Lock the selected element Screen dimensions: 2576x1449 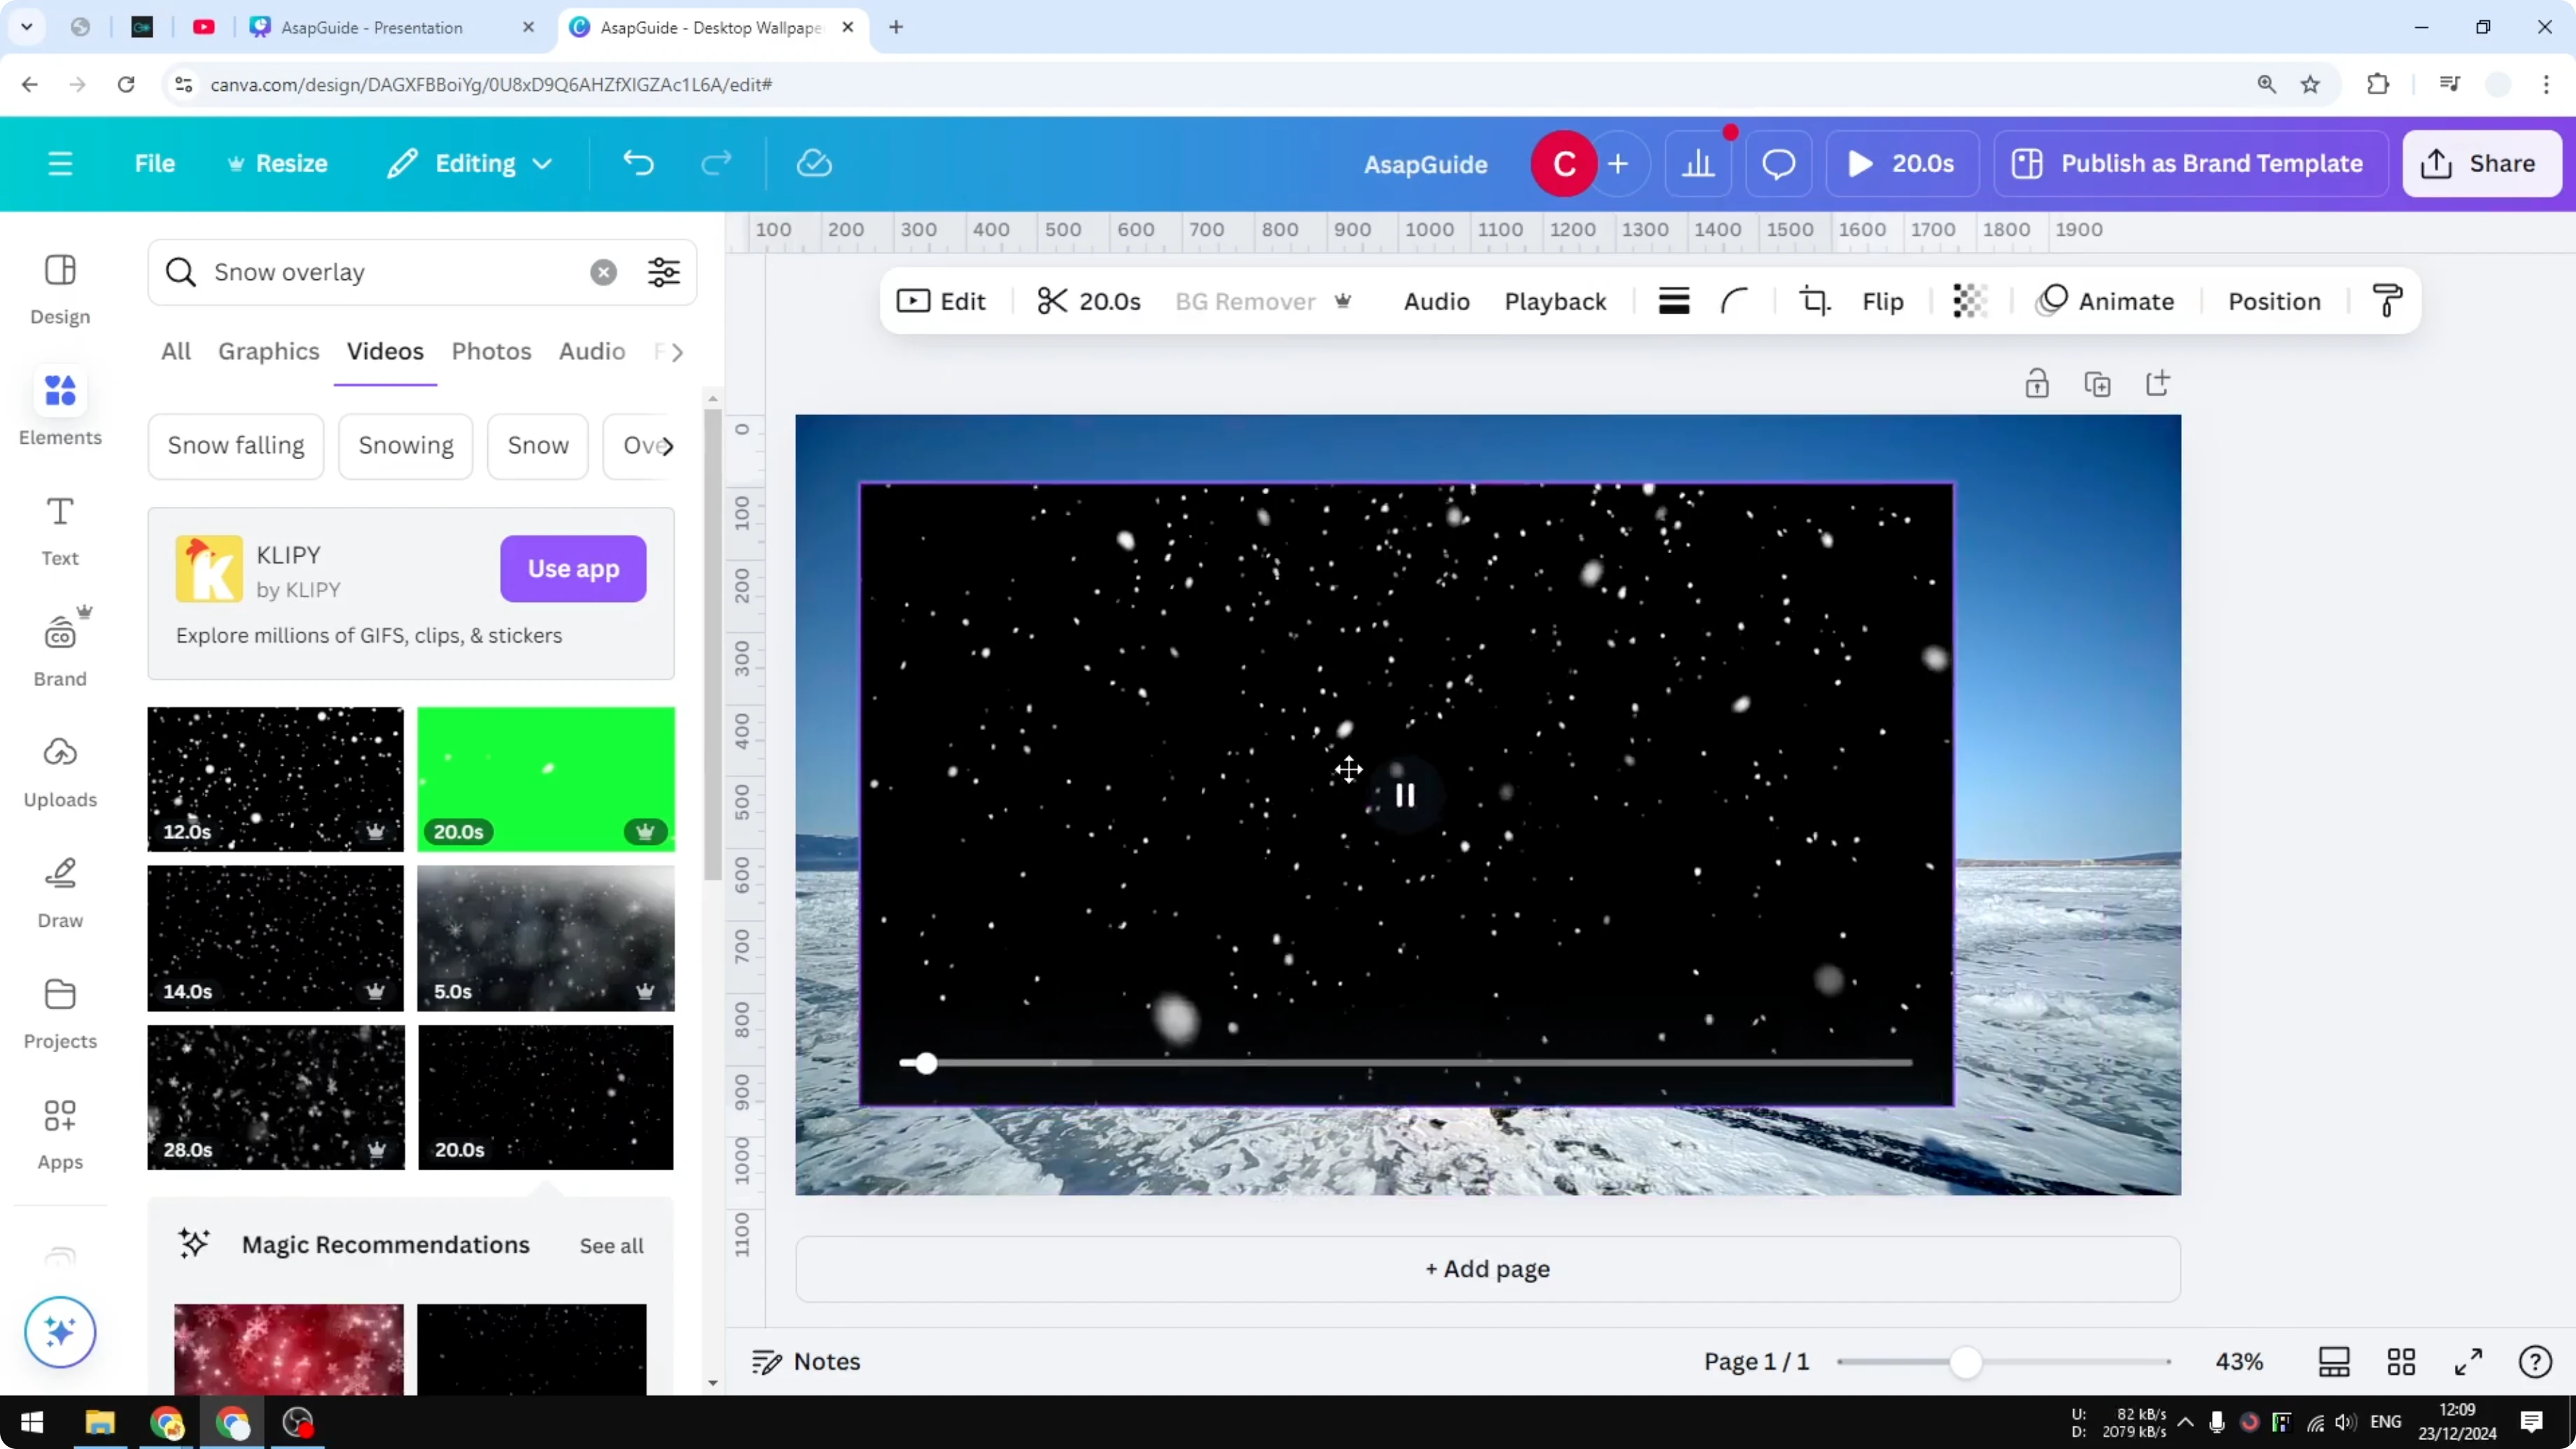pos(2037,383)
